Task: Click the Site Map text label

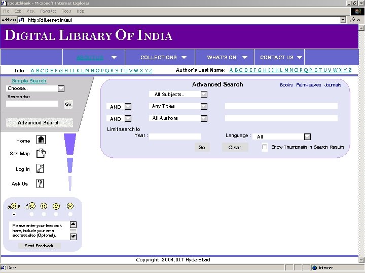Action: (20, 154)
